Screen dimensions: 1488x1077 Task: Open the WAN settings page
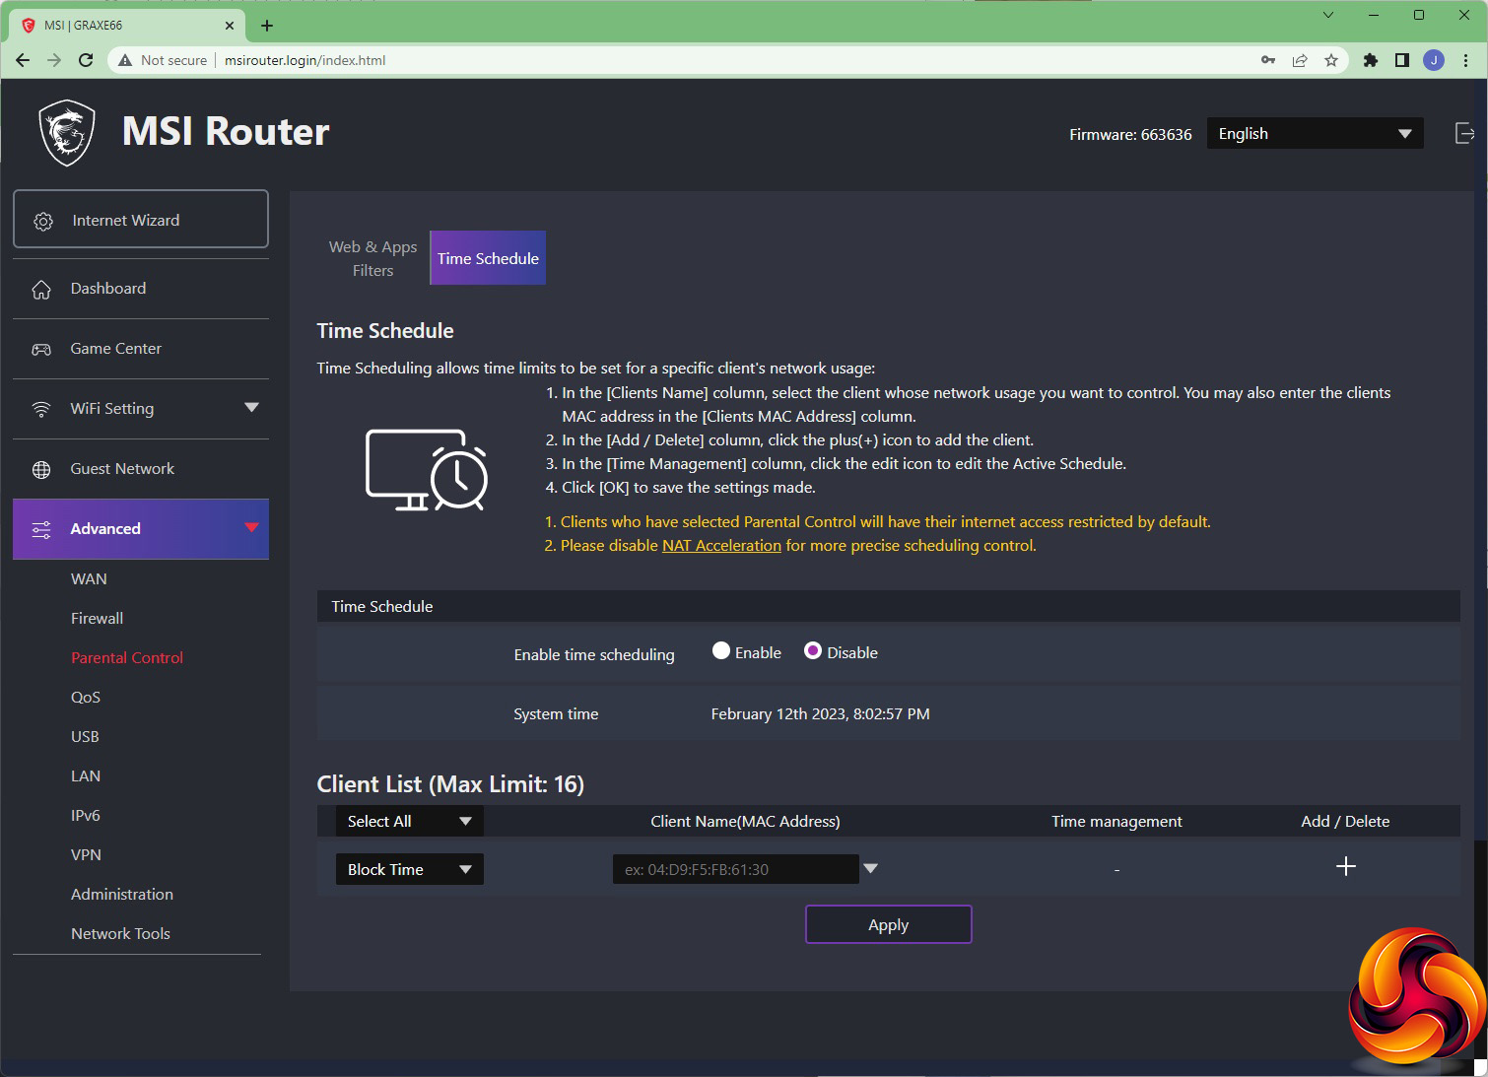(89, 579)
